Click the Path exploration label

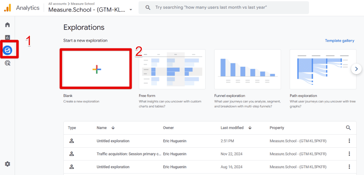(303, 95)
